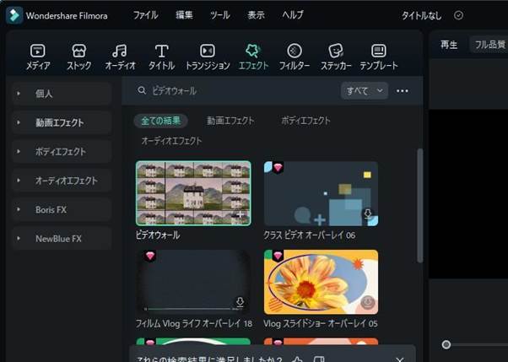The width and height of the screenshot is (508, 362).
Task: Click the クラス ビデオ オーバーレイ 06 label
Action: click(x=310, y=235)
